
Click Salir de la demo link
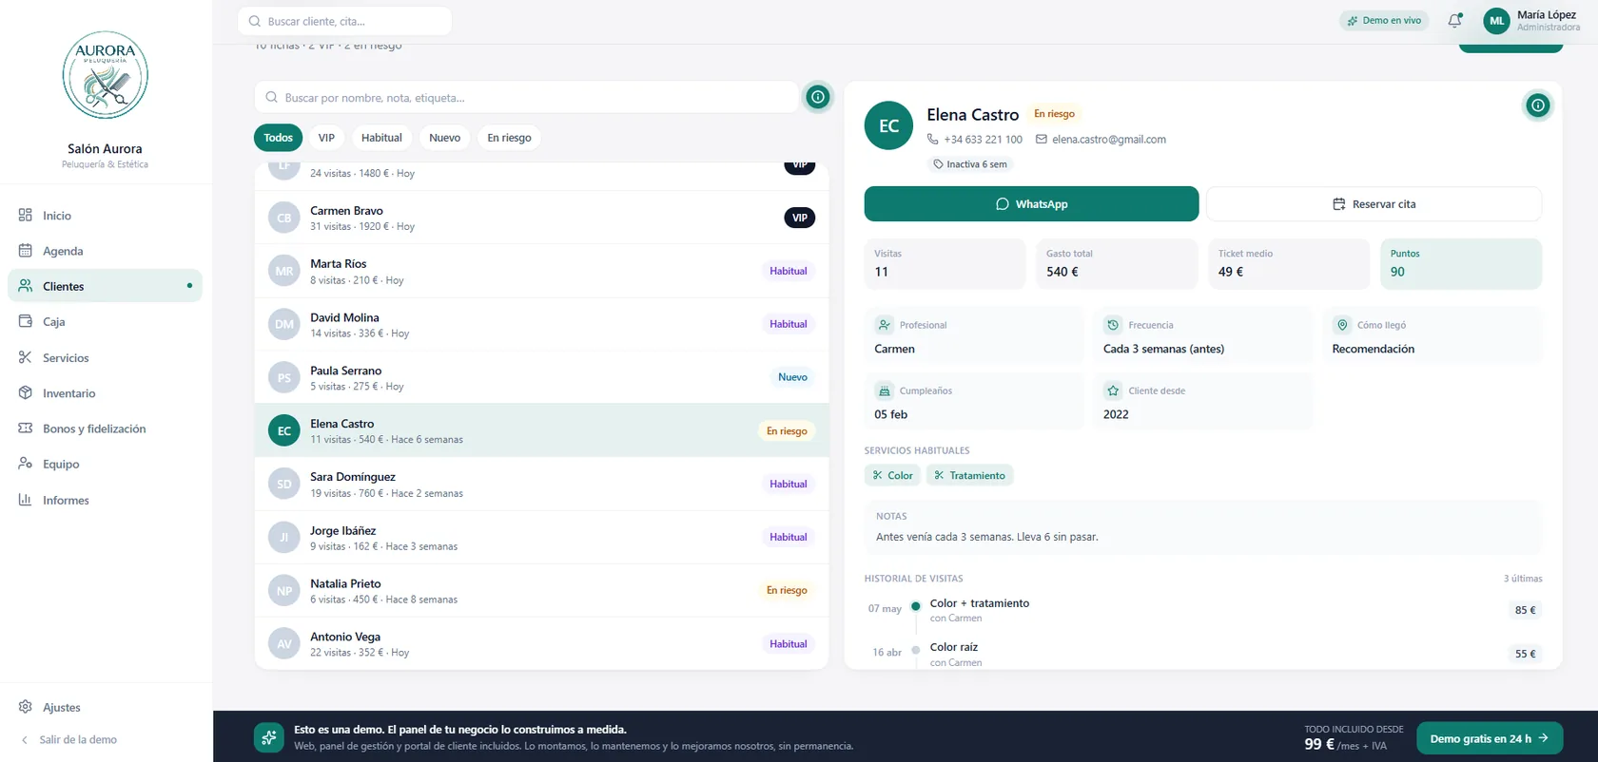pos(78,739)
